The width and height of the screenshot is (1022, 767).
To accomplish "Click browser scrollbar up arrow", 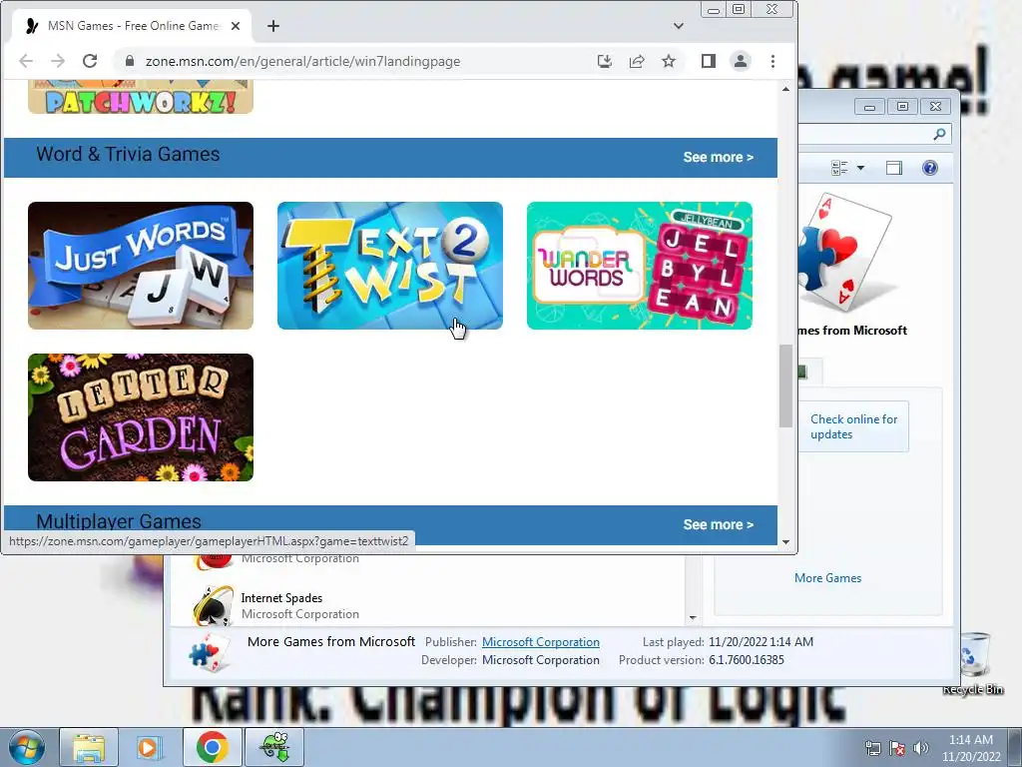I will pyautogui.click(x=786, y=89).
